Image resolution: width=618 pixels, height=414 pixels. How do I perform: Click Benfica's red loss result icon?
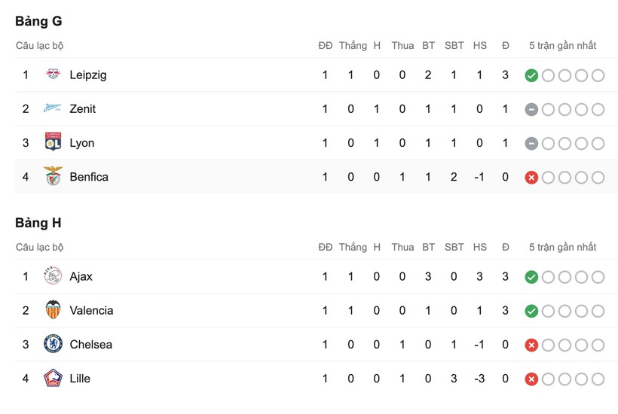pos(531,178)
